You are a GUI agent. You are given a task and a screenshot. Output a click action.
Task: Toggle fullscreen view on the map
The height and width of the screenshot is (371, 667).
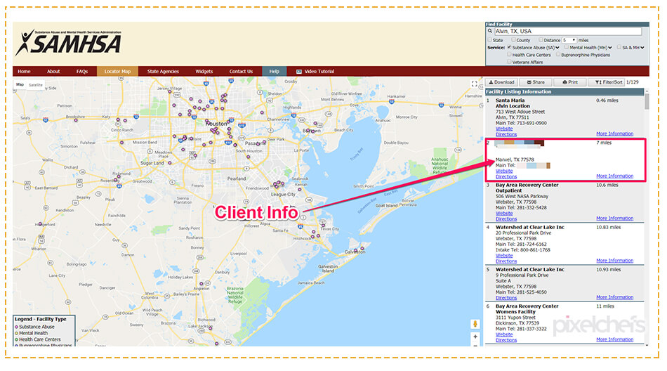[475, 84]
